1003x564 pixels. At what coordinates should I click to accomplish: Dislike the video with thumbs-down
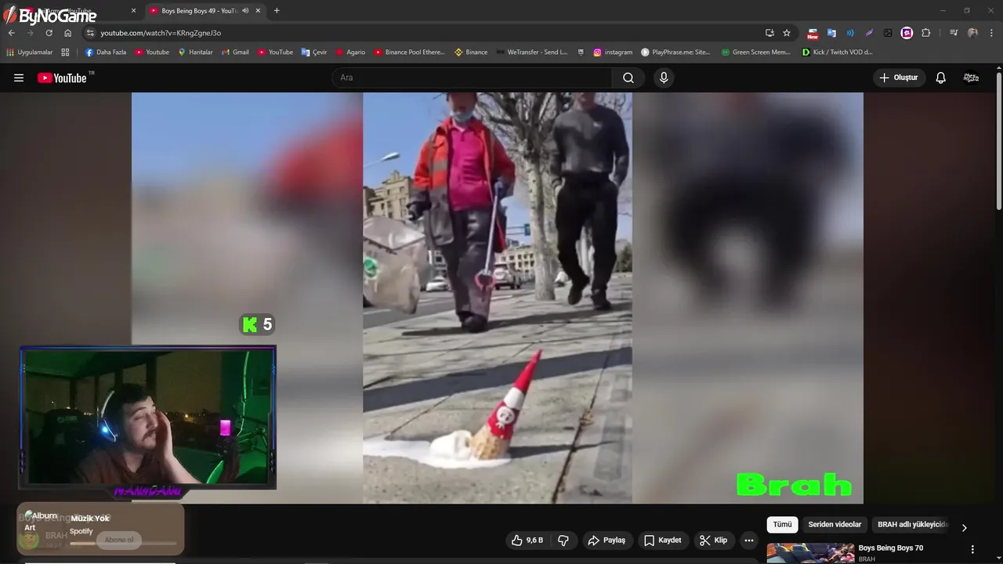pyautogui.click(x=563, y=540)
